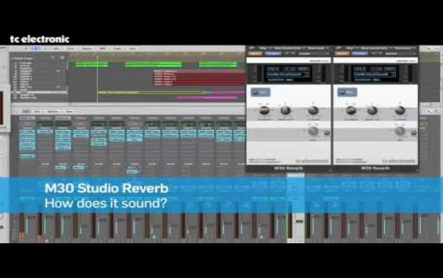Toggle blue on/off switch in right M30 Reverb
This screenshot has height=278, width=443.
(347, 92)
